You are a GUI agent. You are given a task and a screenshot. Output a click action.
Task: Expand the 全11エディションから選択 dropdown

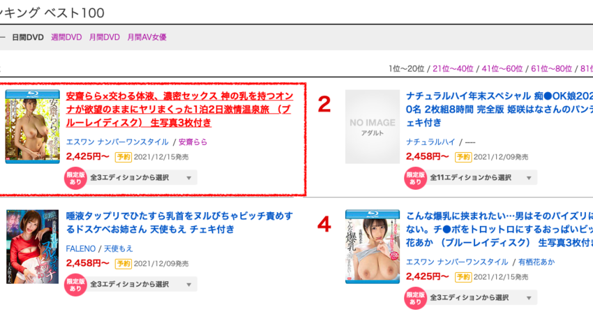point(482,178)
